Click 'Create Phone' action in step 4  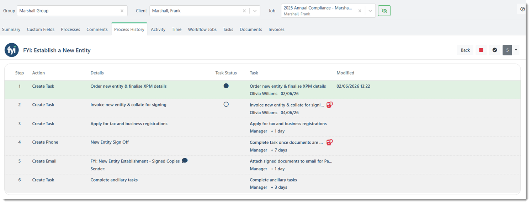pos(45,142)
